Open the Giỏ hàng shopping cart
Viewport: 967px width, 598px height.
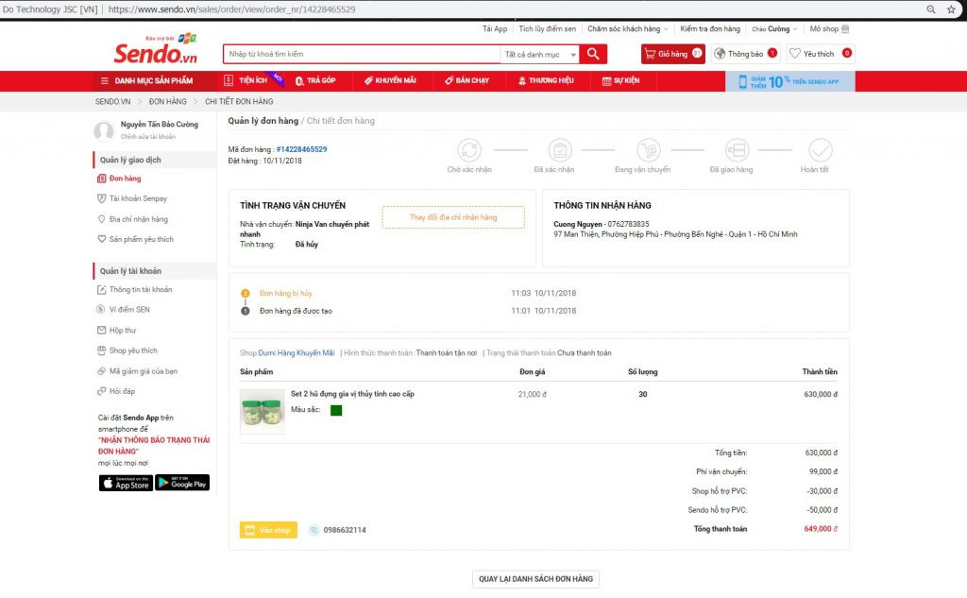point(672,54)
